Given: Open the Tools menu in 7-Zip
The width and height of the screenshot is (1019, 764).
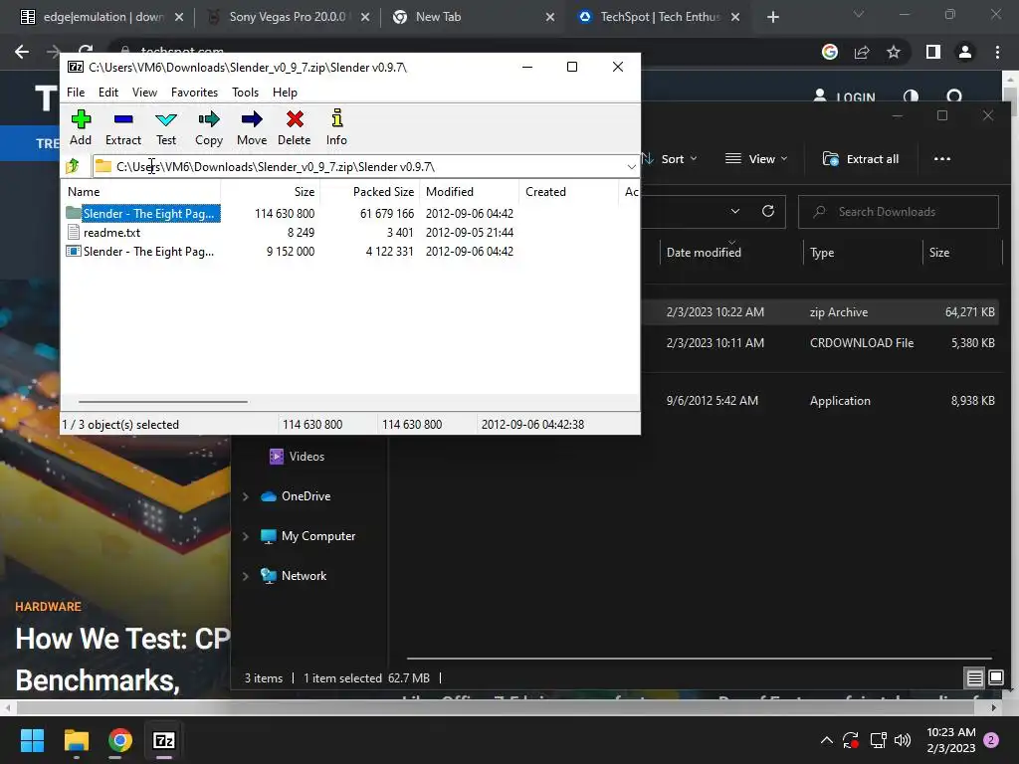Looking at the screenshot, I should click(245, 93).
